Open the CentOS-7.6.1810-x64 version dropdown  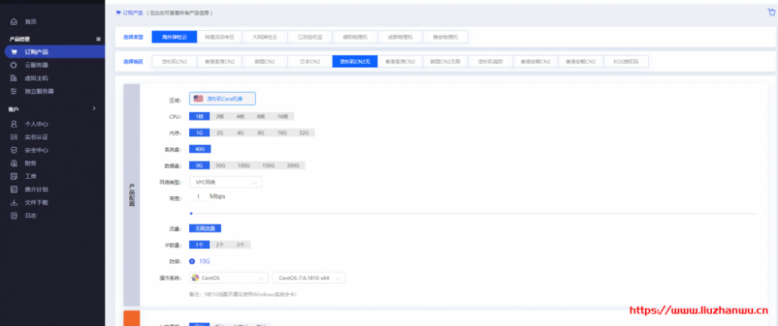coord(309,278)
